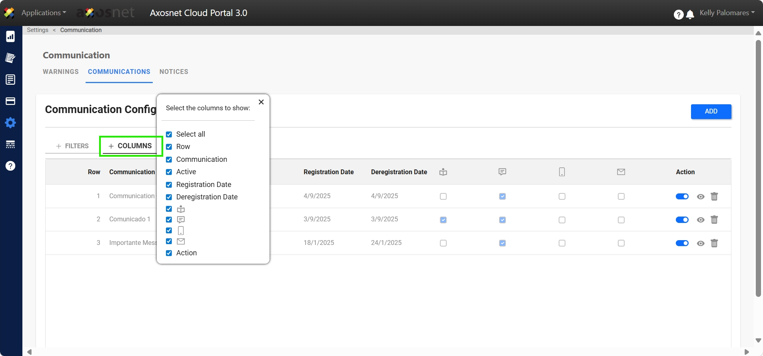
Task: Delete the Comunicado 1 row with trash icon
Action: [714, 220]
